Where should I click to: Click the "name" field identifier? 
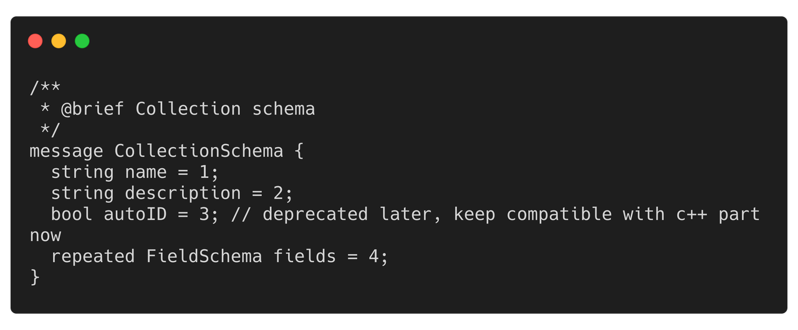pos(146,172)
